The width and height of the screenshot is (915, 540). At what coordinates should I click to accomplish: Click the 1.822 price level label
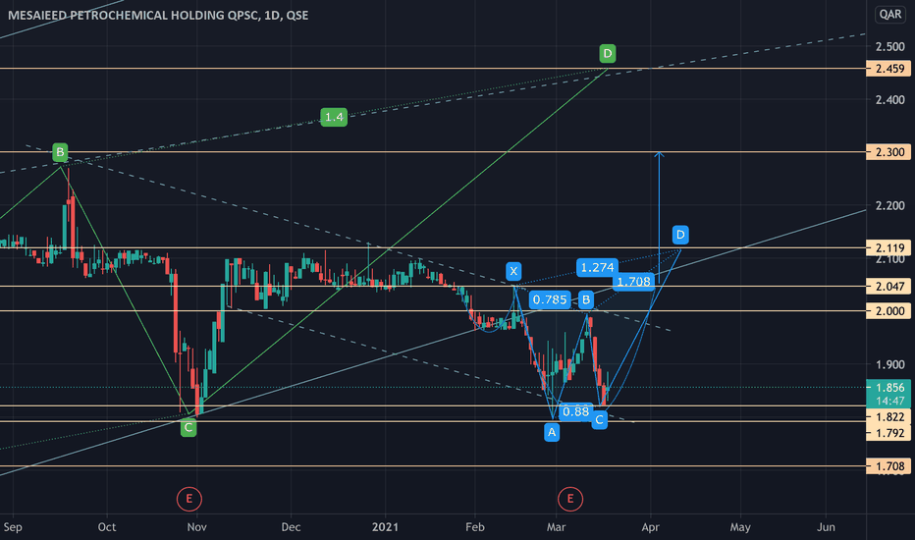coord(888,416)
